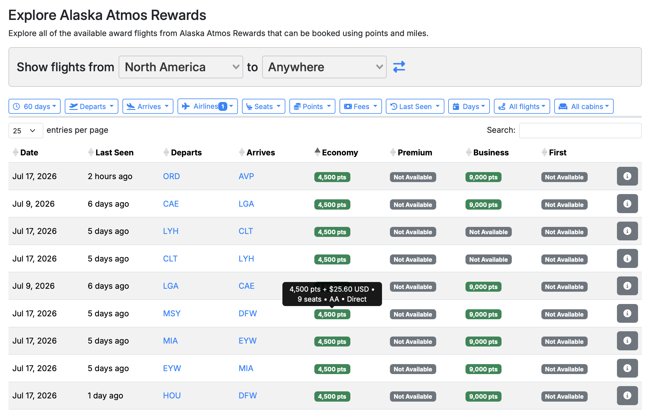Open the Last Seen filter dropdown
The height and width of the screenshot is (411, 648).
(x=415, y=106)
